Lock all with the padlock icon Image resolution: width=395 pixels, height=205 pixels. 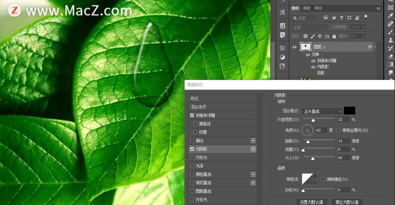point(334,36)
